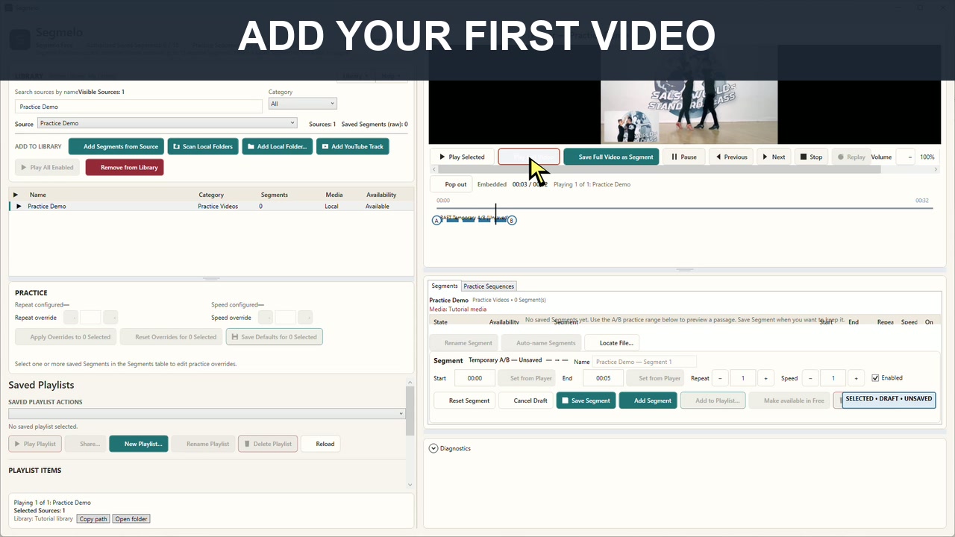Click the A marker on the timeline

click(x=436, y=220)
